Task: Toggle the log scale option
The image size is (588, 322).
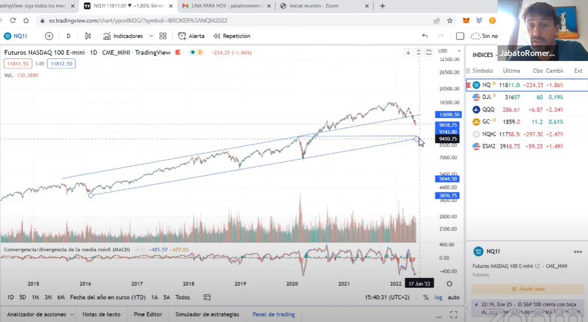Action: [x=438, y=298]
